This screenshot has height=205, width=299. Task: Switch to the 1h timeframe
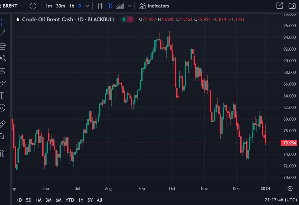tap(72, 6)
